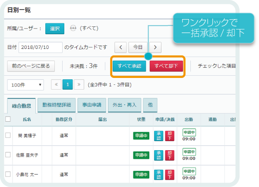
Task: Click the 選択 user selection button
Action: (55, 29)
